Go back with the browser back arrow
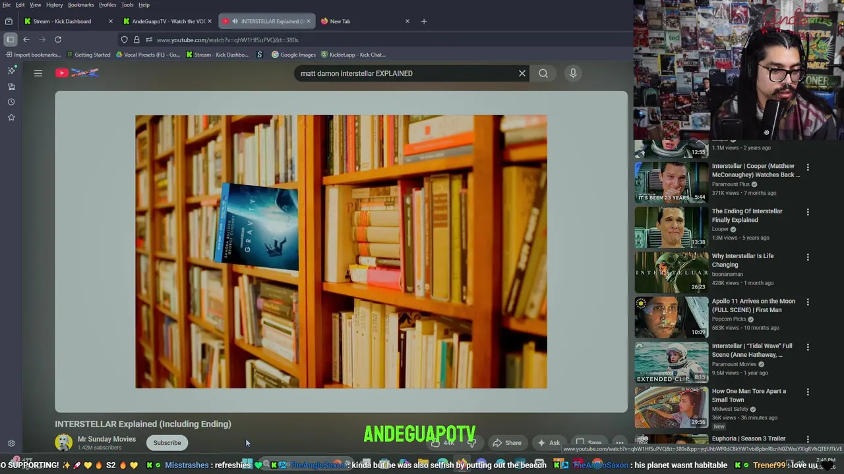This screenshot has width=844, height=474. click(x=26, y=39)
